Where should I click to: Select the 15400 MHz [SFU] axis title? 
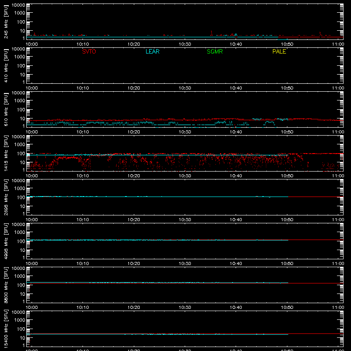point(6,329)
